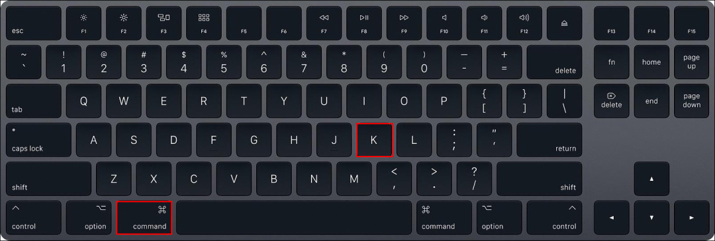715x241 pixels.
Task: Click the F7 rewind key
Action: 324,23
